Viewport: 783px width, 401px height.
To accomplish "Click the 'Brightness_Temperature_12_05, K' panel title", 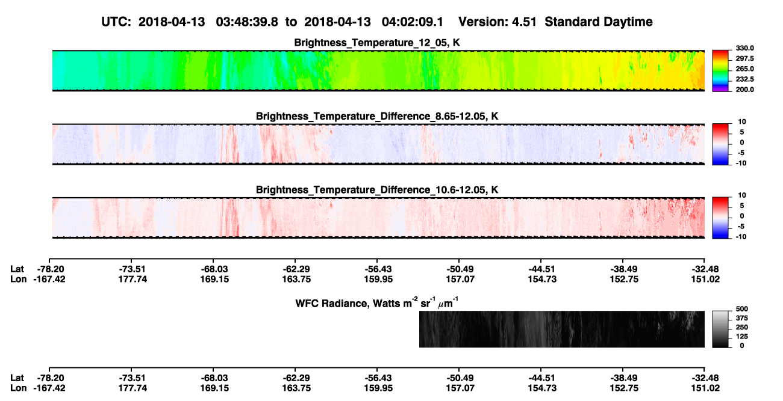I will 378,43.
